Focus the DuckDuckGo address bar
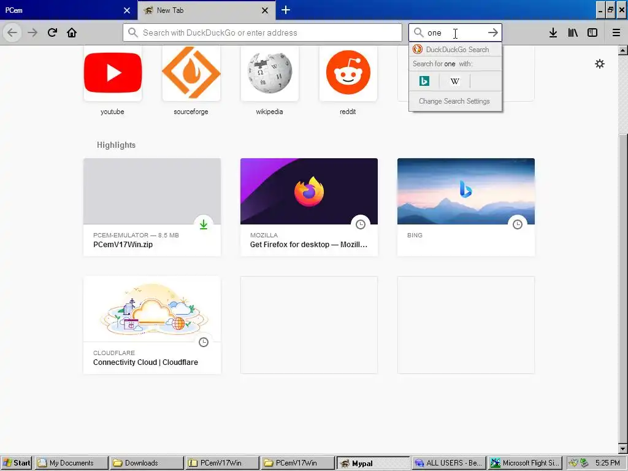 coord(262,33)
